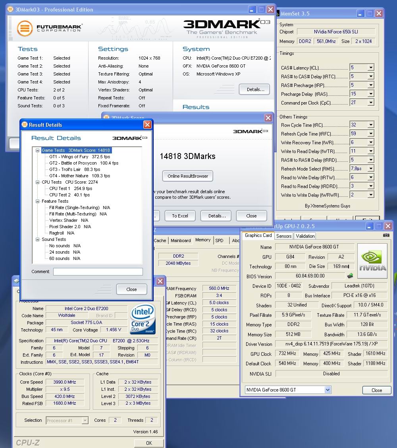Switch to the GPU-Z Graphics Card tab
The height and width of the screenshot is (448, 397).
point(258,235)
